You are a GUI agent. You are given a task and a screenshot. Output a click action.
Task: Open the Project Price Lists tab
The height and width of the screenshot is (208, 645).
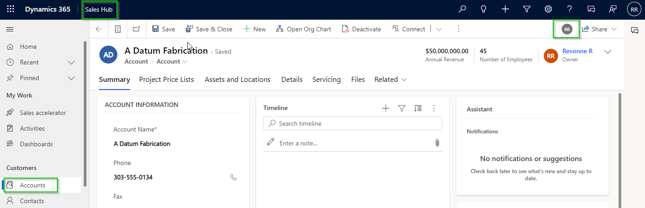coord(167,80)
